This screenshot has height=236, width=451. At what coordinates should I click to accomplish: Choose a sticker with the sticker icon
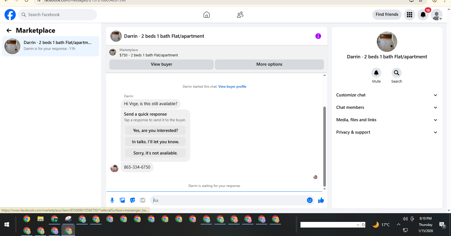coord(132,200)
